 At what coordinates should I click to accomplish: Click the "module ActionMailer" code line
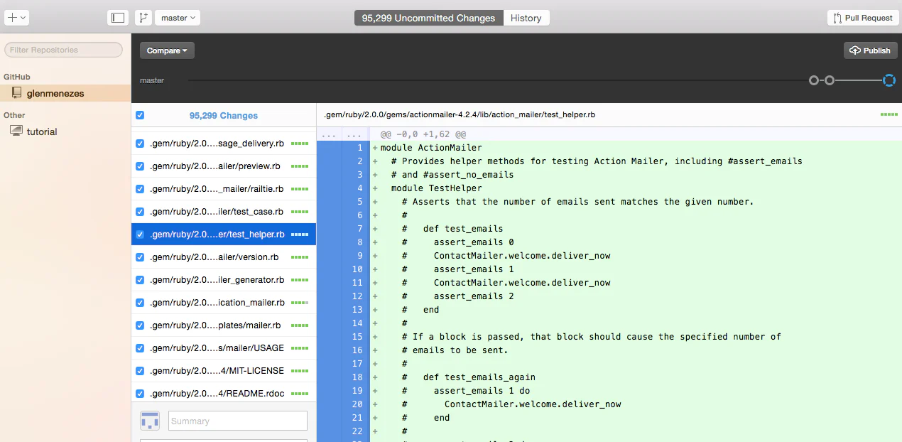pyautogui.click(x=431, y=148)
